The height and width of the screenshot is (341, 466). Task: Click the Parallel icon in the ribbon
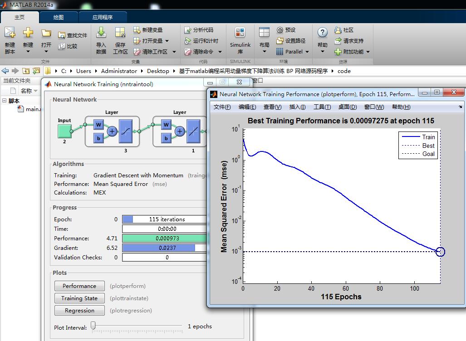click(280, 52)
